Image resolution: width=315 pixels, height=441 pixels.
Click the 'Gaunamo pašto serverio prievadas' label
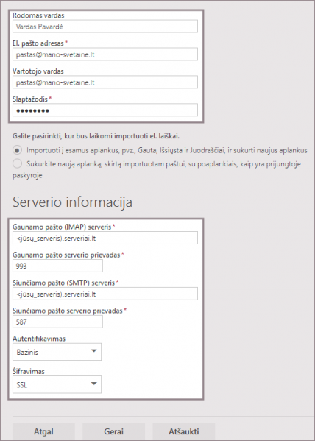click(66, 255)
